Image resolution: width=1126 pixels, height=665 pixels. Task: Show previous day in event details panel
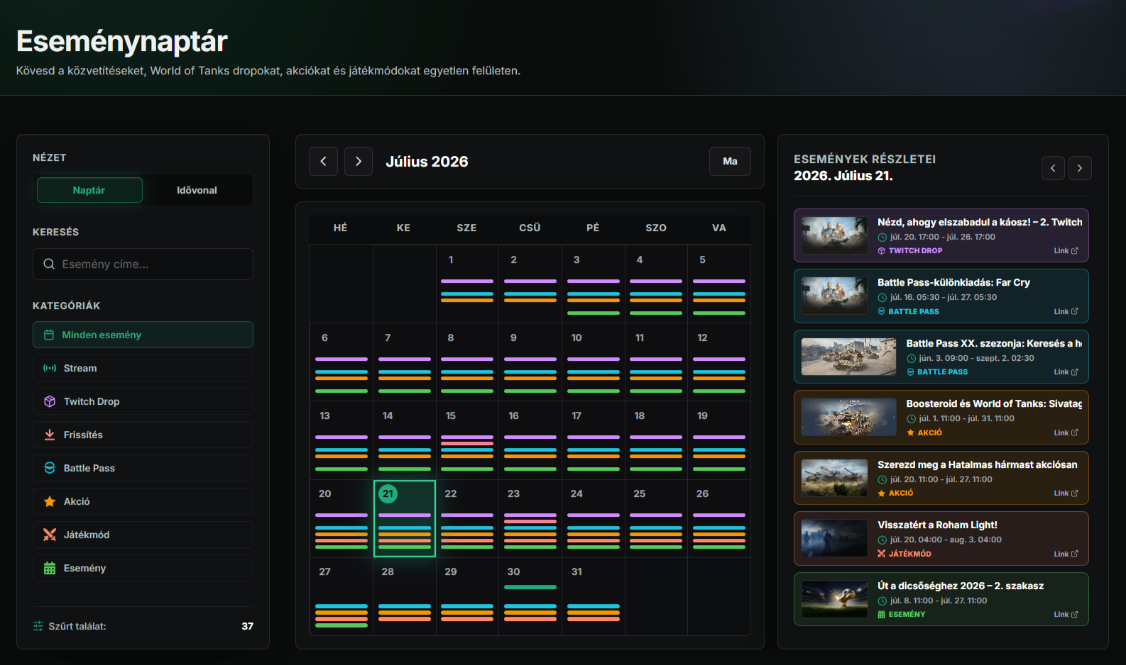tap(1053, 168)
